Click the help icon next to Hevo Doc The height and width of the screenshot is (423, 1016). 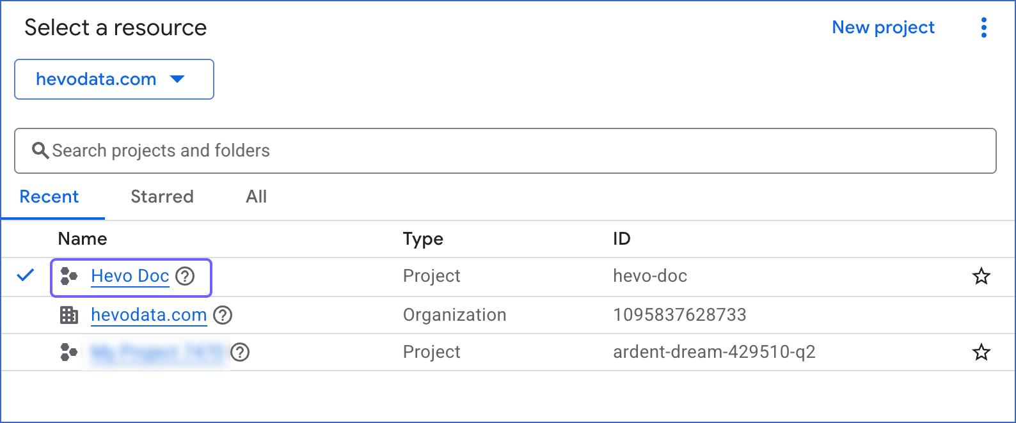(x=185, y=276)
